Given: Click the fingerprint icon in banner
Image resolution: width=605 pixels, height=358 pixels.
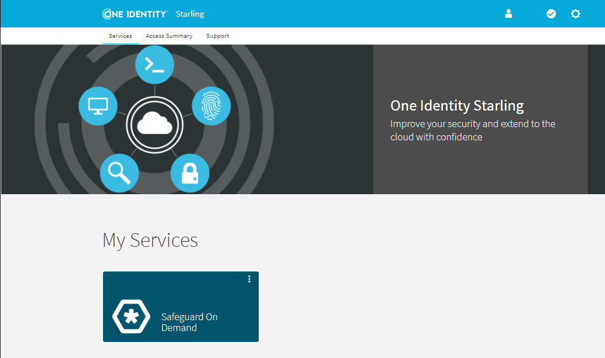Looking at the screenshot, I should coord(211,106).
